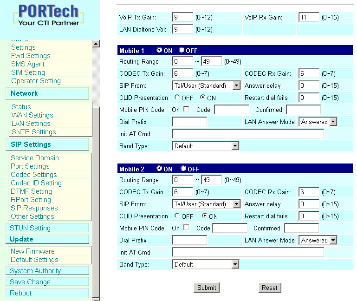The width and height of the screenshot is (357, 301).
Task: Click Mobile 1 Init AT Cmd field
Action: (247, 134)
